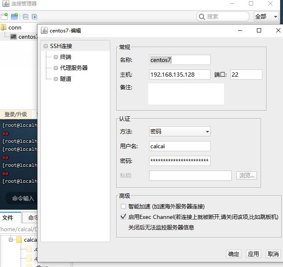Select the 隧道 settings node

click(x=66, y=79)
